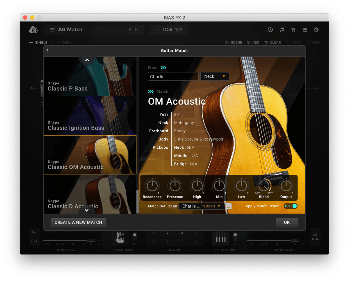349x281 pixels.
Task: Open the Neck pickup dropdown
Action: click(x=214, y=76)
